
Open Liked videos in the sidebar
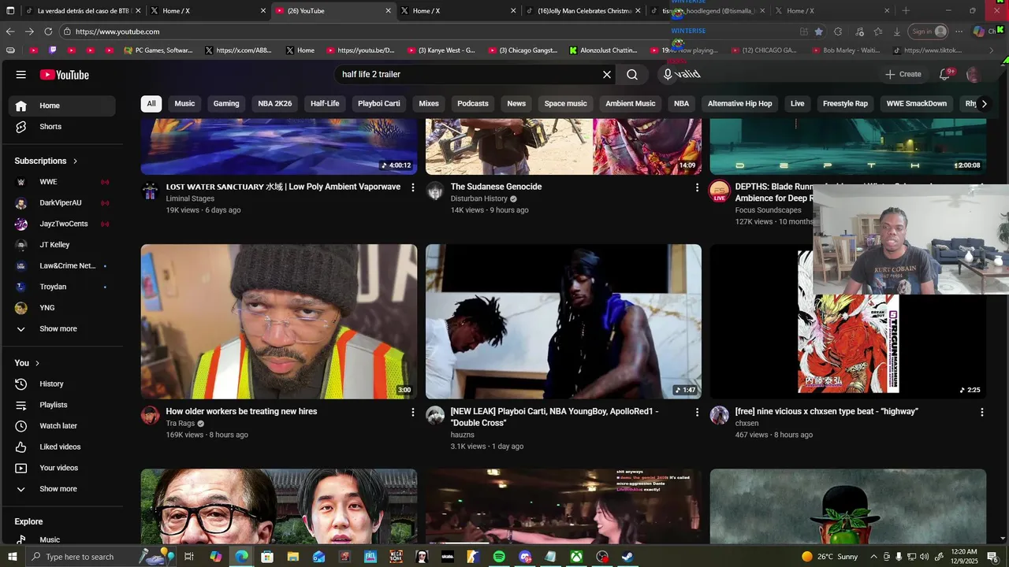click(61, 447)
